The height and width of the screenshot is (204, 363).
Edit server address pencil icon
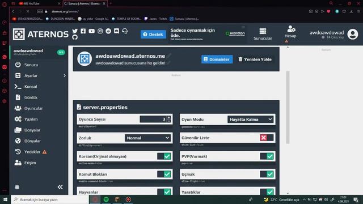point(169,56)
